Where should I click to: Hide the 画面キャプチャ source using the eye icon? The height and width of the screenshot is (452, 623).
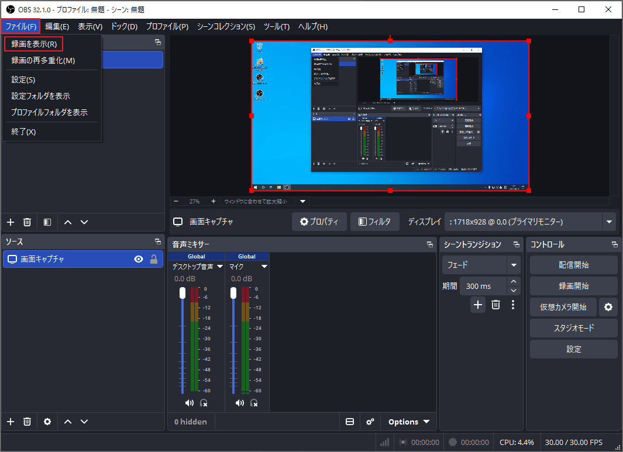(139, 260)
